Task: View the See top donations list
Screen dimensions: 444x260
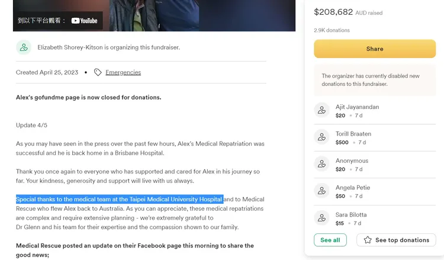Action: [x=402, y=240]
